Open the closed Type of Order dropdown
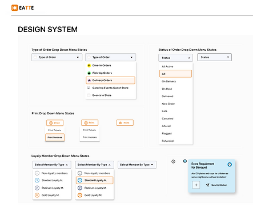 coord(57,57)
